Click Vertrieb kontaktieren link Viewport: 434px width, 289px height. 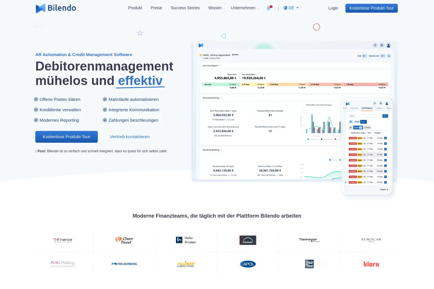pyautogui.click(x=130, y=137)
